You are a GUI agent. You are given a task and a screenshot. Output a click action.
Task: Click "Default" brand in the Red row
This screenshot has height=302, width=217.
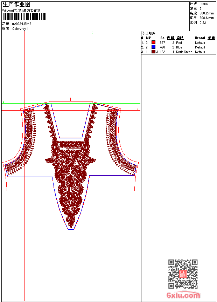tap(200, 43)
